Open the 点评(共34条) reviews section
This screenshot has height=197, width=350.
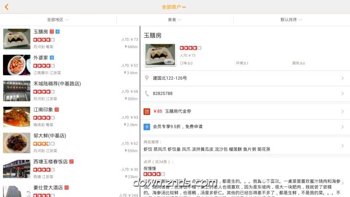click(x=158, y=162)
